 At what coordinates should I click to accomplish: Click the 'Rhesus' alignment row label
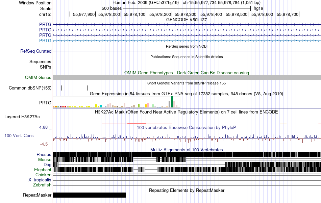click(44, 154)
